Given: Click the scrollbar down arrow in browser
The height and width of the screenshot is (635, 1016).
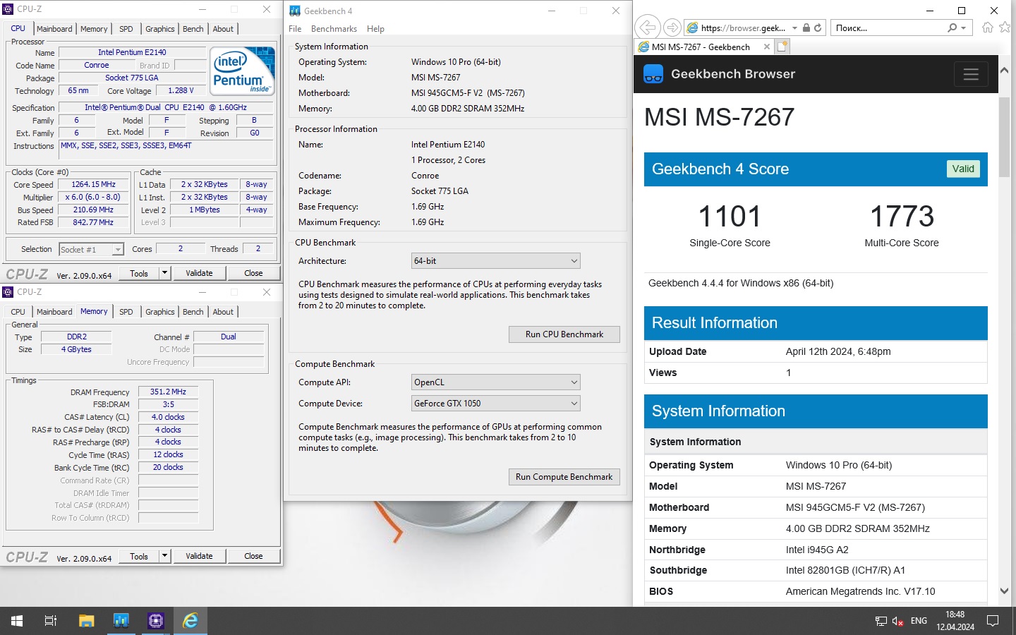Looking at the screenshot, I should [1004, 591].
